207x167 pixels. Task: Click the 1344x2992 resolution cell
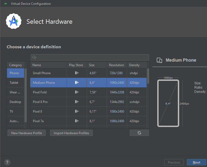117,102
